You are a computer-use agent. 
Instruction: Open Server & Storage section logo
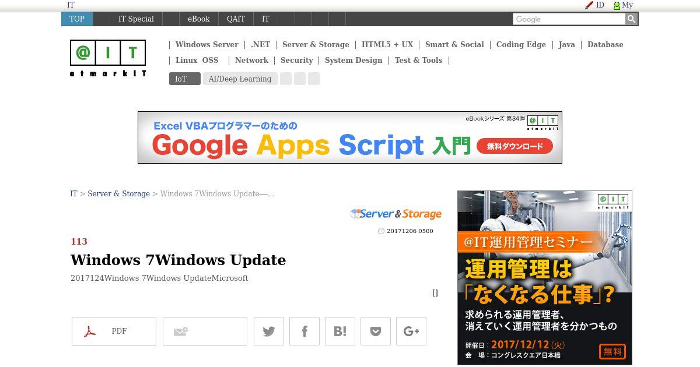click(395, 214)
